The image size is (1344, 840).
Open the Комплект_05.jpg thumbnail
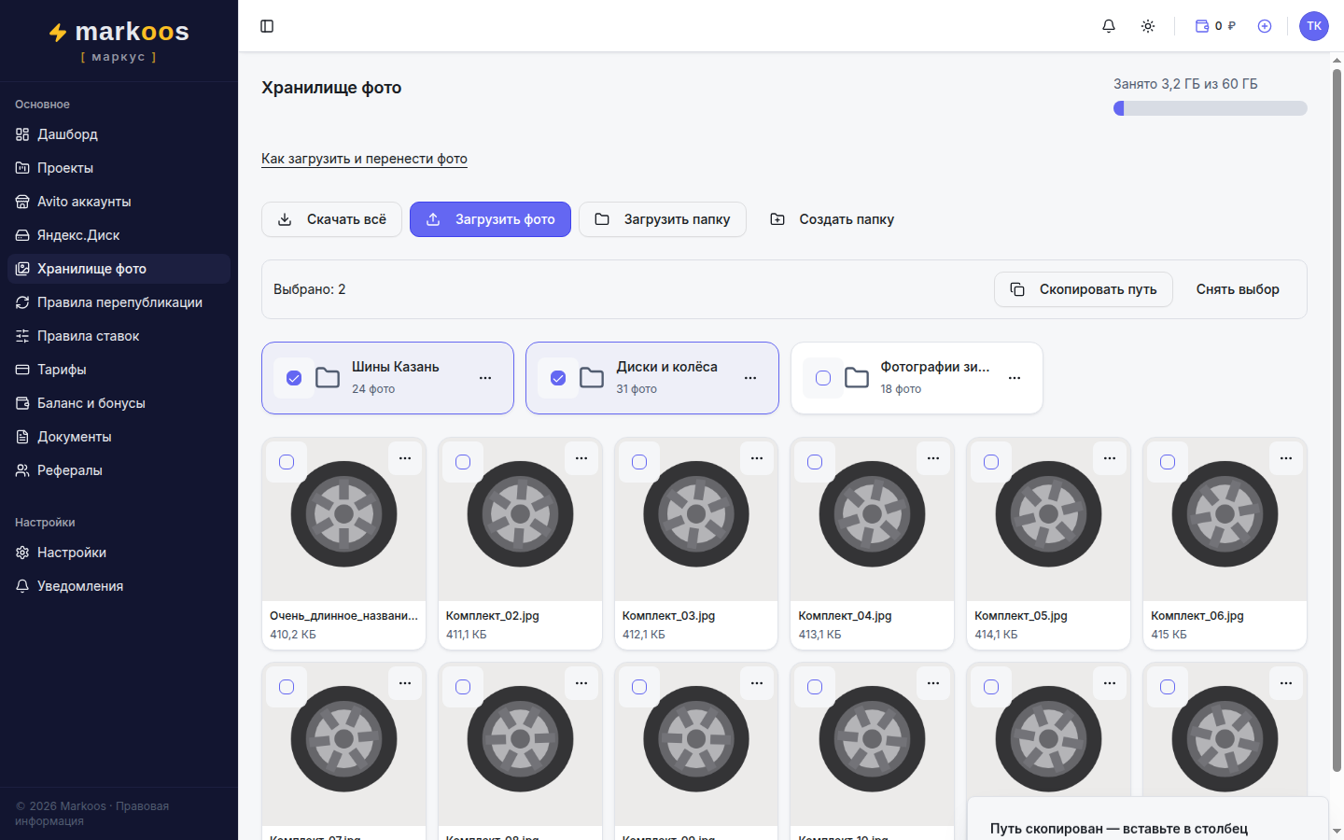(x=1048, y=520)
